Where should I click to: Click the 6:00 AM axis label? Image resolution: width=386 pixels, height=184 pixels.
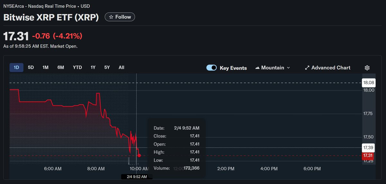pyautogui.click(x=53, y=169)
